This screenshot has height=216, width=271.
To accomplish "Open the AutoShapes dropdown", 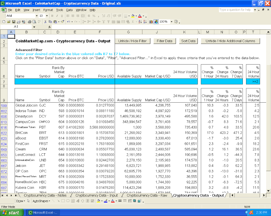I will click(41, 201).
